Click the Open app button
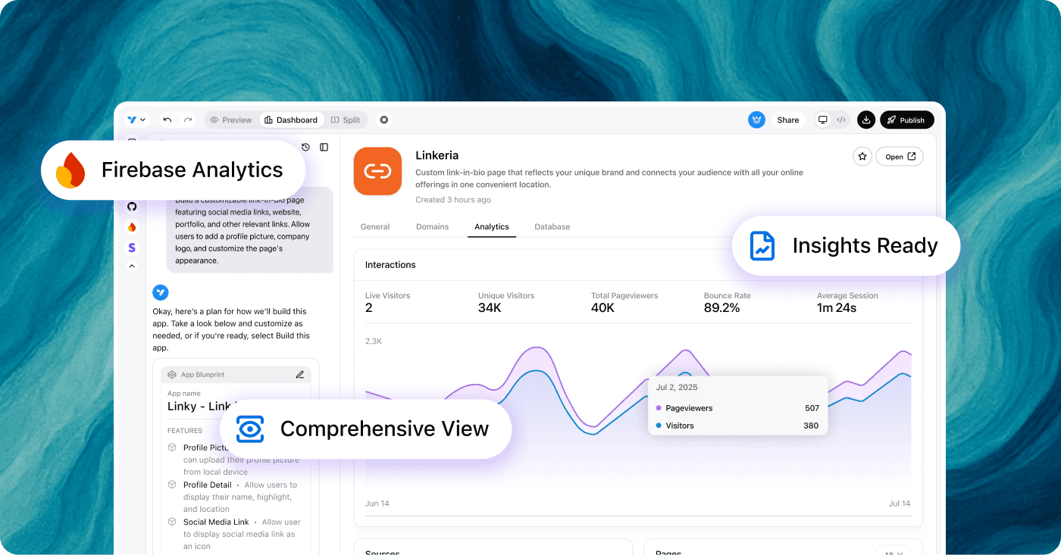 point(900,157)
